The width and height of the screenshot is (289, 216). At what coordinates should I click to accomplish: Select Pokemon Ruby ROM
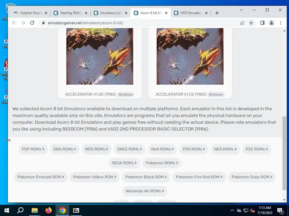(252, 177)
